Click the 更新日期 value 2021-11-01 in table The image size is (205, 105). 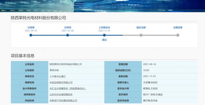pos(149,76)
